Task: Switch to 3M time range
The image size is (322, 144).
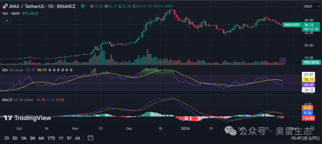Action: 32,138
